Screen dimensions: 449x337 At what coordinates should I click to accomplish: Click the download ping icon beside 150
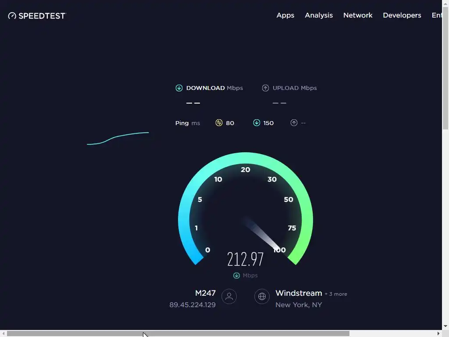click(257, 123)
